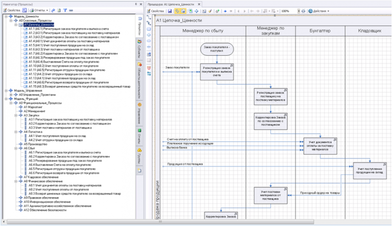This screenshot has width=392, height=226.
Task: Click the Свойства icon in Navigator toolbar
Action: pyautogui.click(x=5, y=10)
